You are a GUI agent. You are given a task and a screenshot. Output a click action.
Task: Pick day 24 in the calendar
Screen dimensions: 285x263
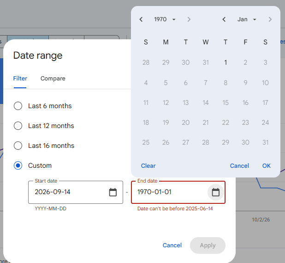[265, 122]
